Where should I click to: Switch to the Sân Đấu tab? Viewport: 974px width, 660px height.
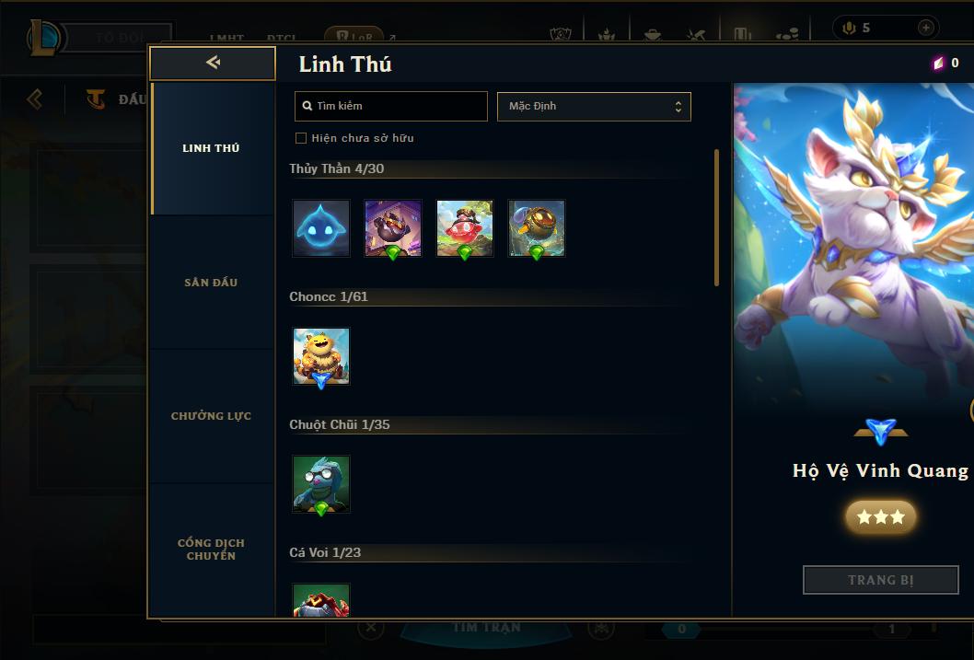[211, 283]
